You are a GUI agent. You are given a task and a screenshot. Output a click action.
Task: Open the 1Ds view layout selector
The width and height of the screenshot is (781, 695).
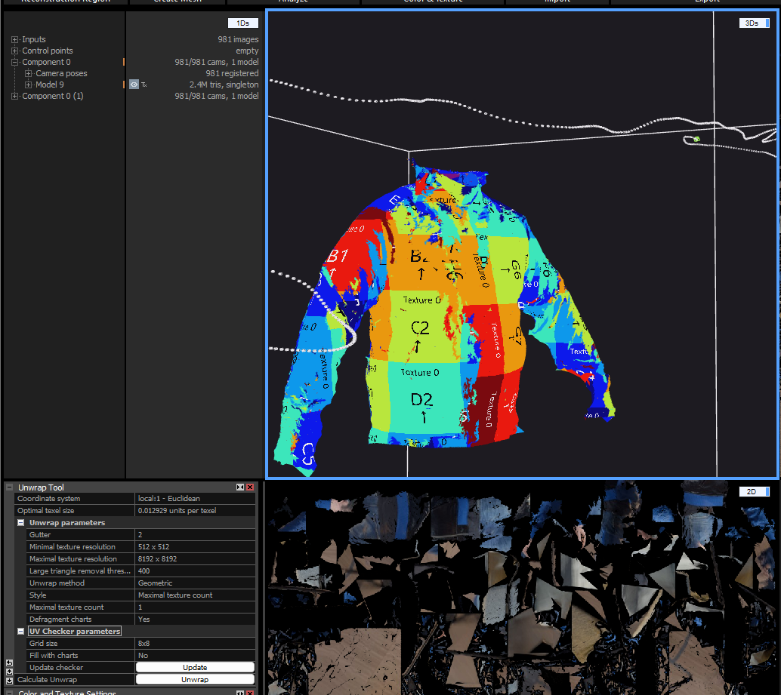click(x=243, y=23)
